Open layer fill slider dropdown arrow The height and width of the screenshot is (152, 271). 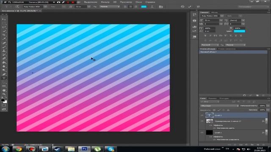click(x=268, y=110)
